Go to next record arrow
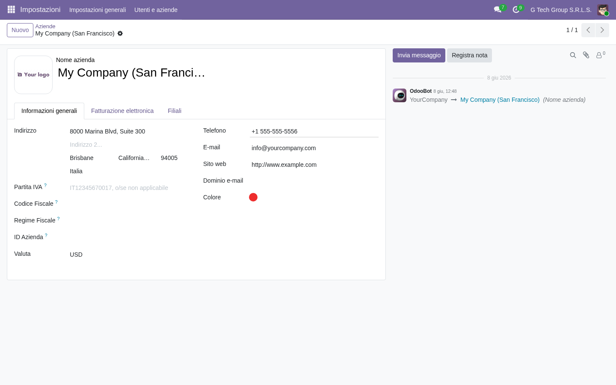Image resolution: width=616 pixels, height=385 pixels. coord(602,30)
